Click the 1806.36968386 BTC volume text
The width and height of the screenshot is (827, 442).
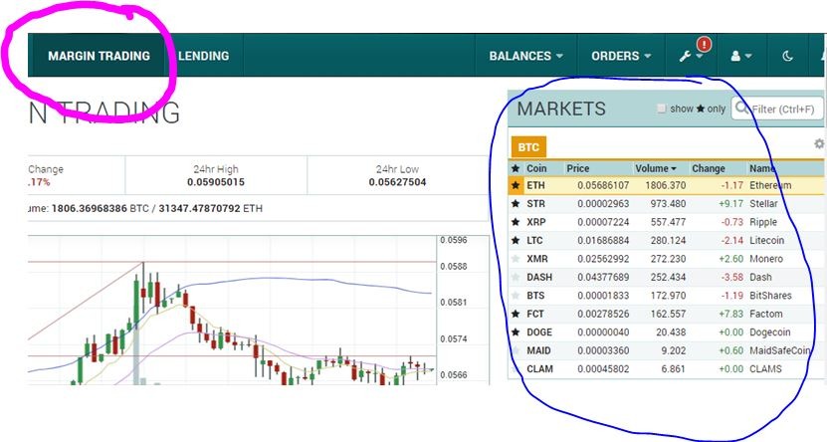click(101, 208)
